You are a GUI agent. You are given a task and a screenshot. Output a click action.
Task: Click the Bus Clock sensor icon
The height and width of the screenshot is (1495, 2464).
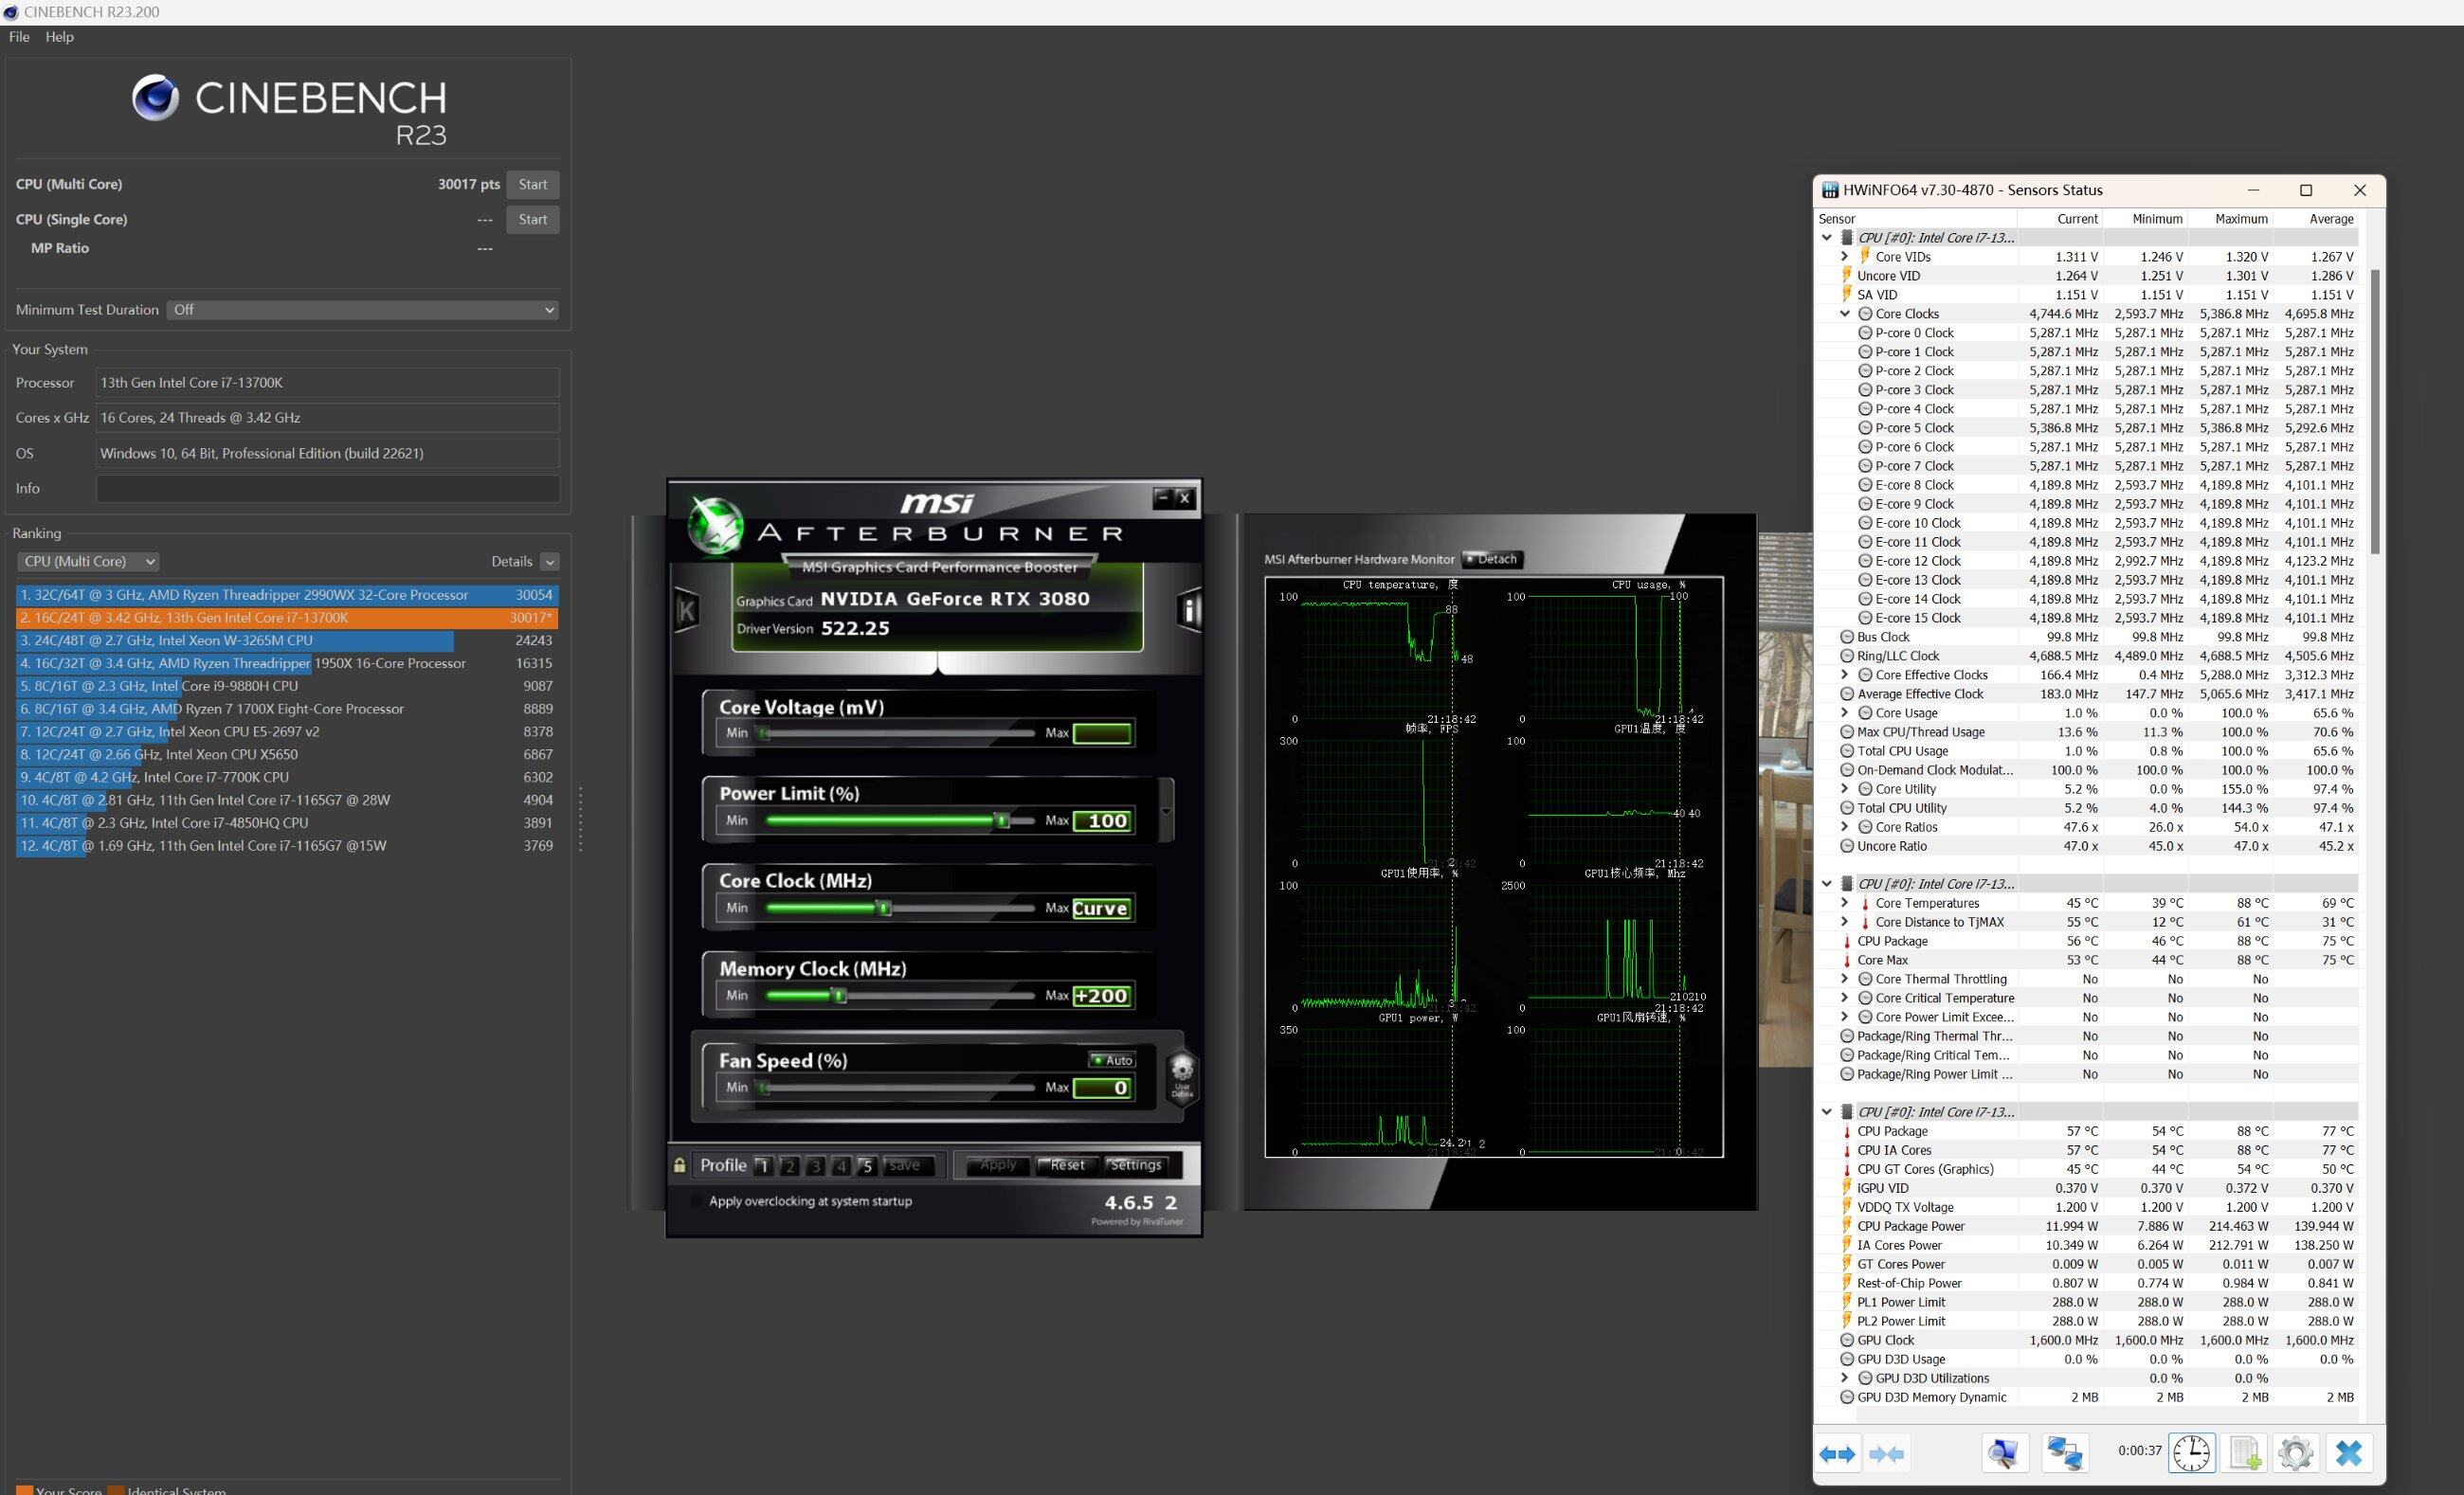1847,637
